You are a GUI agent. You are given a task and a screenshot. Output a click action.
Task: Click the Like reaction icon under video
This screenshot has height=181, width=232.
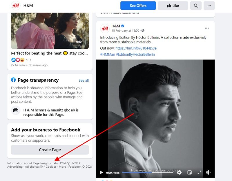pos(13,60)
